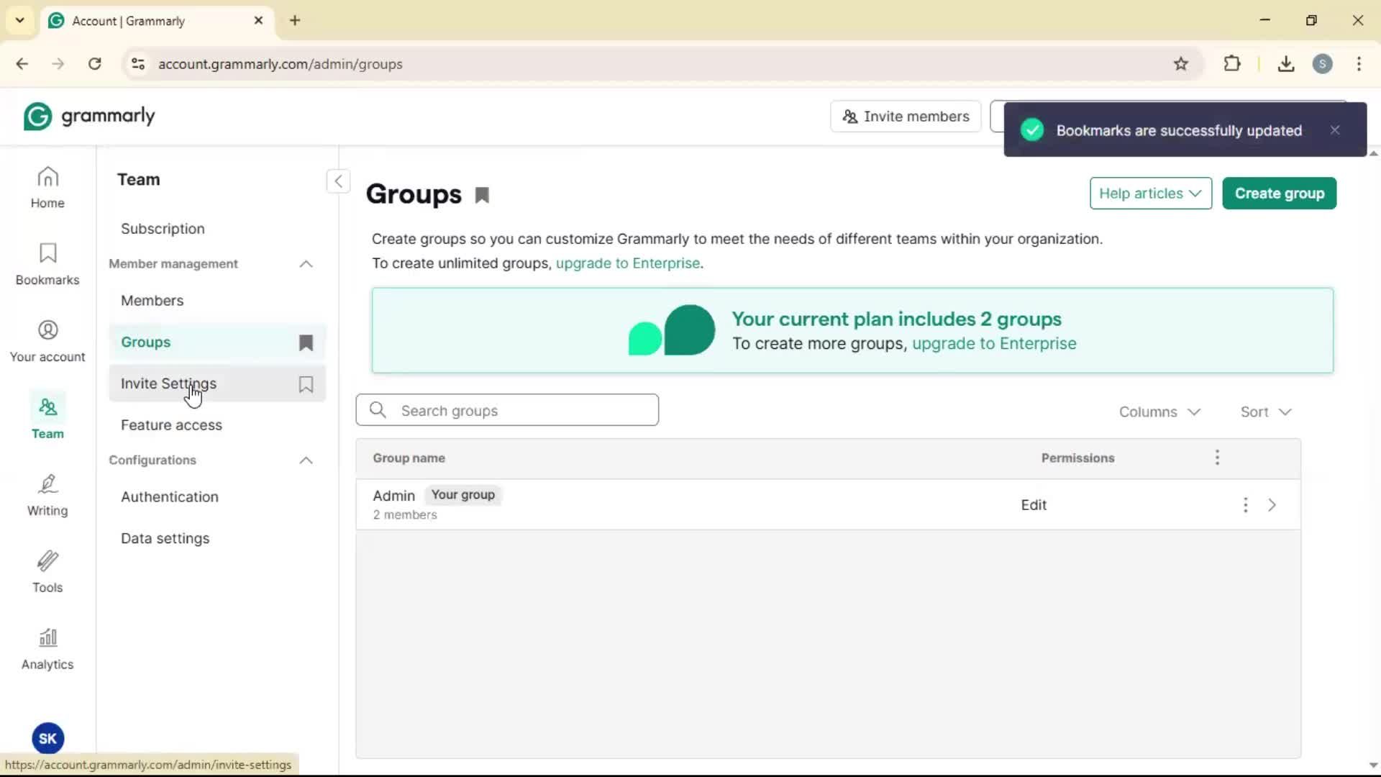Collapse the Team side panel arrow
This screenshot has width=1381, height=777.
(338, 181)
